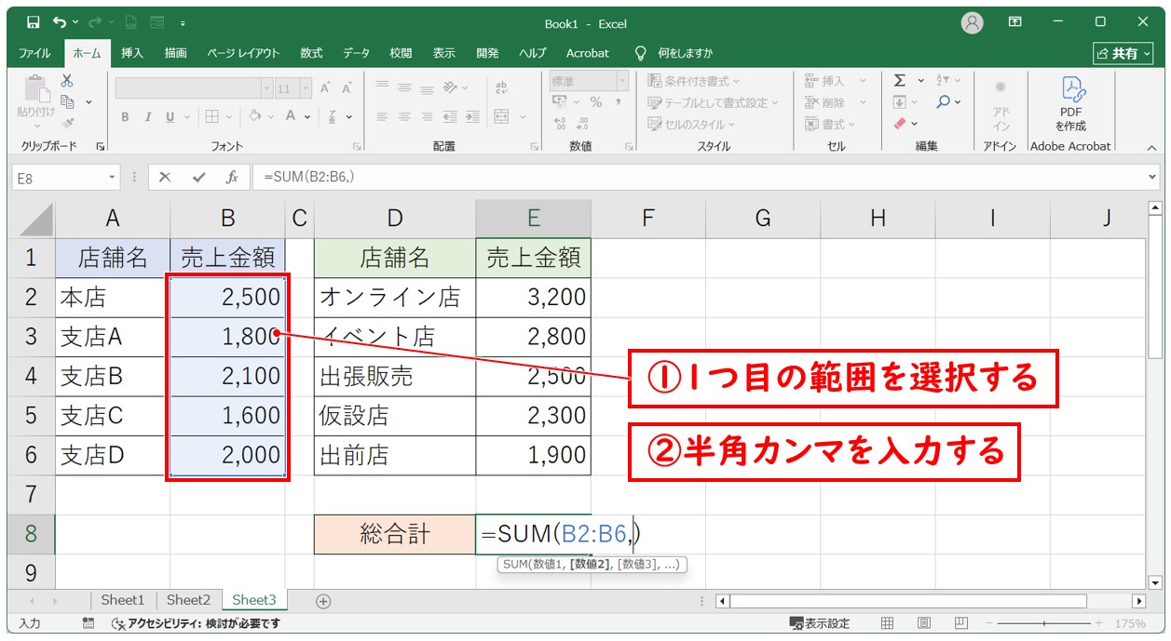The image size is (1171, 641).
Task: Switch to Page Layout view
Action: click(x=923, y=623)
